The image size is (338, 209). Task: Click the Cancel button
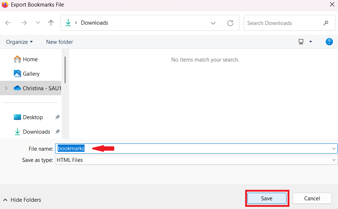[x=312, y=198]
